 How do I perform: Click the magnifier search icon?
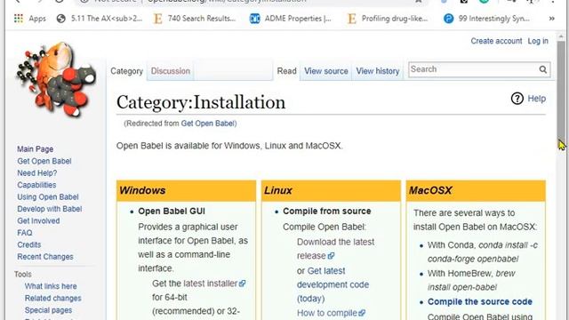(x=543, y=69)
